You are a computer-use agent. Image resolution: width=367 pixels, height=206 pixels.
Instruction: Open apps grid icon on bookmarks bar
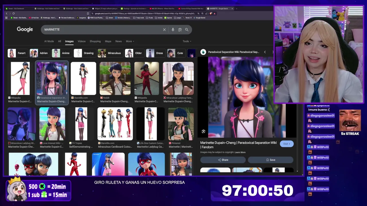6,18
